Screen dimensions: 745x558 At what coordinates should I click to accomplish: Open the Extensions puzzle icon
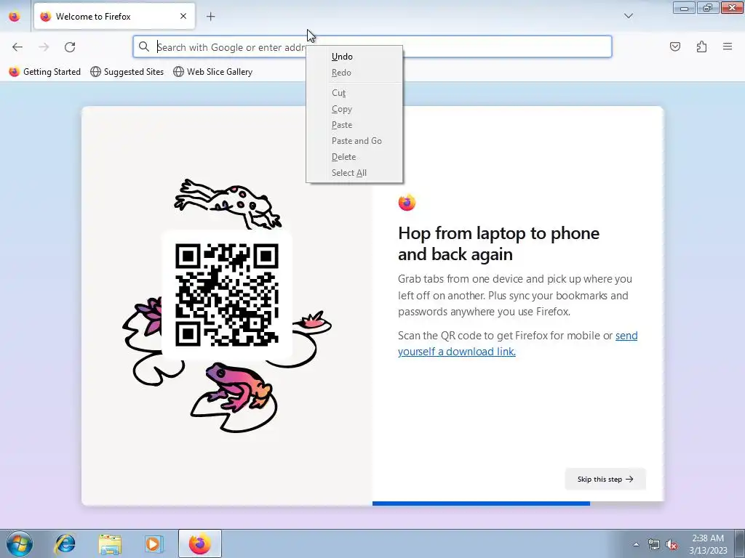click(x=701, y=46)
